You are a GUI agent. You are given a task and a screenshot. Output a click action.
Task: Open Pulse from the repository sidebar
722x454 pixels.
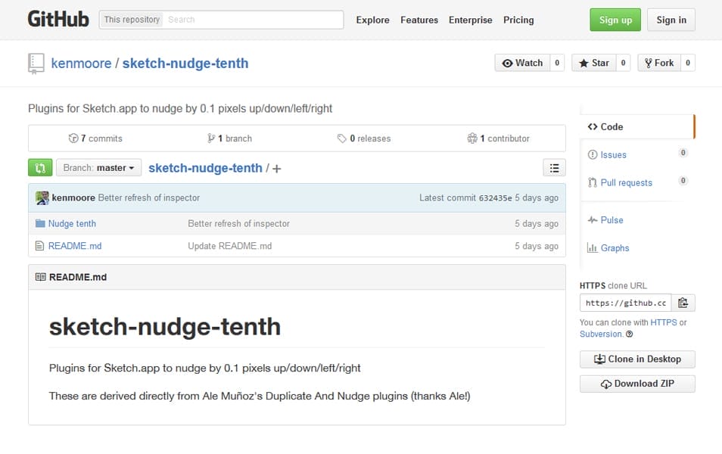[610, 219]
